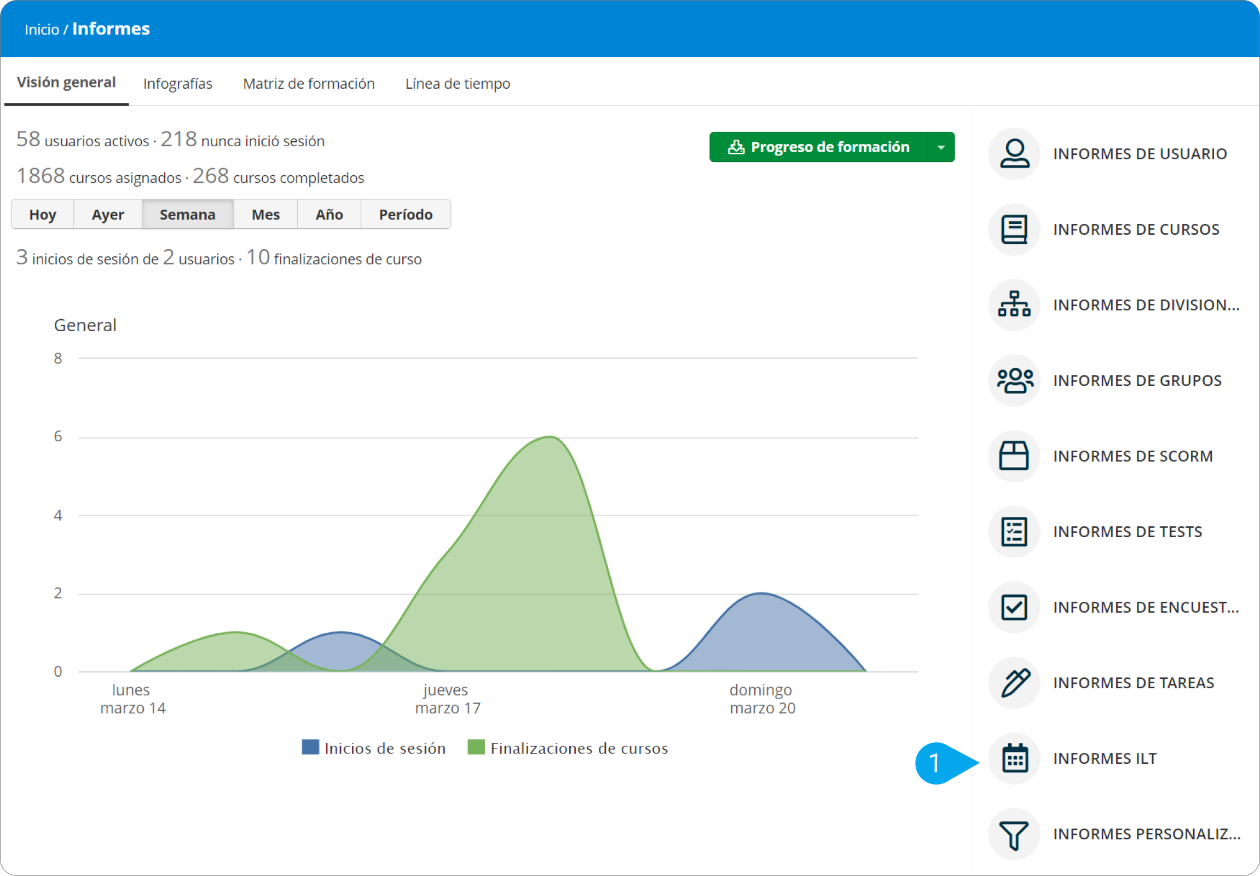
Task: Open the assignment reports pencil icon
Action: (1014, 683)
